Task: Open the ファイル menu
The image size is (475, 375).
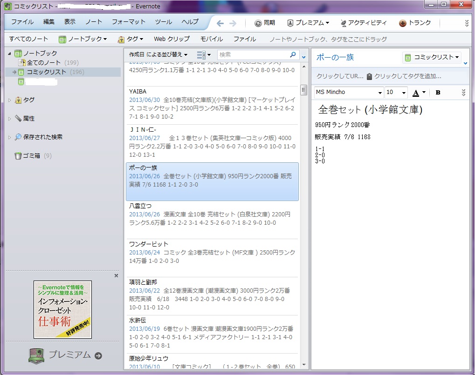Action: click(x=22, y=22)
